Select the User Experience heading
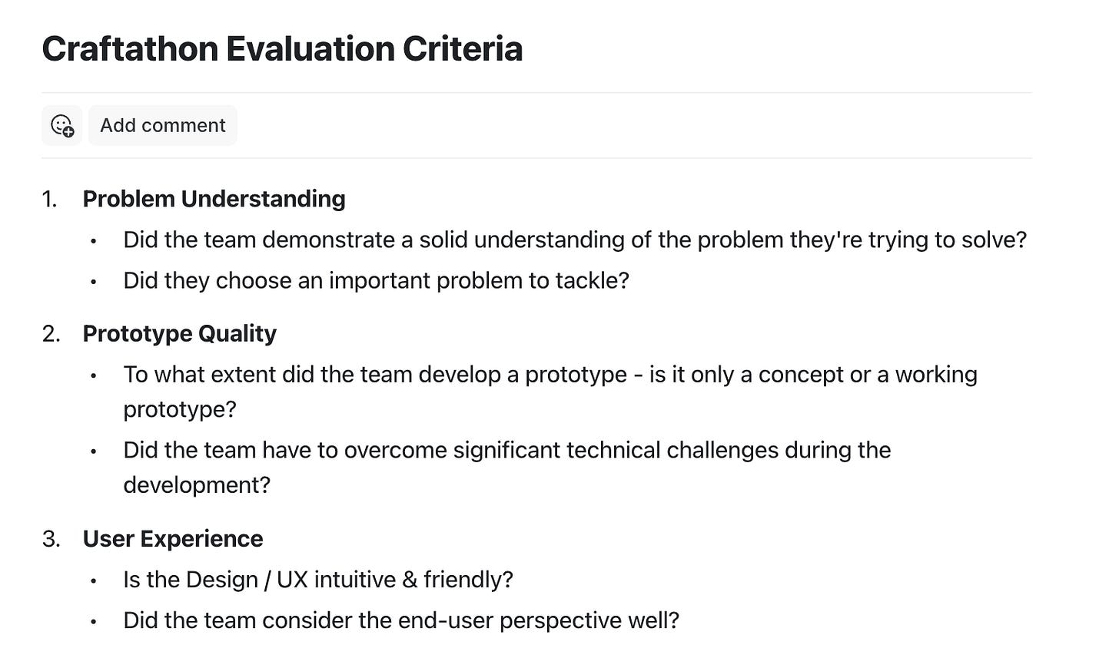The image size is (1119, 648). (172, 538)
